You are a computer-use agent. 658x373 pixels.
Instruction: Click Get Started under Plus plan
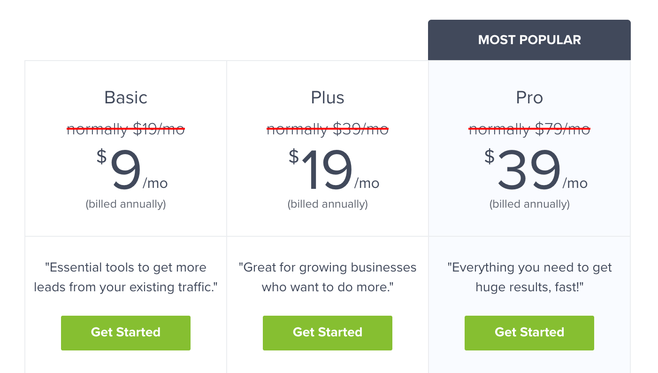tap(328, 333)
